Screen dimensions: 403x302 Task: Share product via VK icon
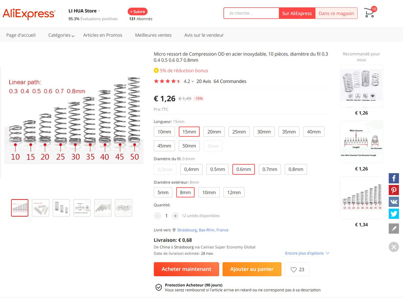pyautogui.click(x=394, y=202)
